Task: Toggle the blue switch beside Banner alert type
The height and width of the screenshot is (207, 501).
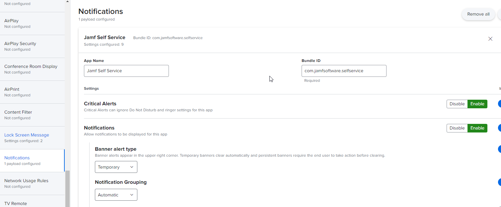Action: click(499, 149)
